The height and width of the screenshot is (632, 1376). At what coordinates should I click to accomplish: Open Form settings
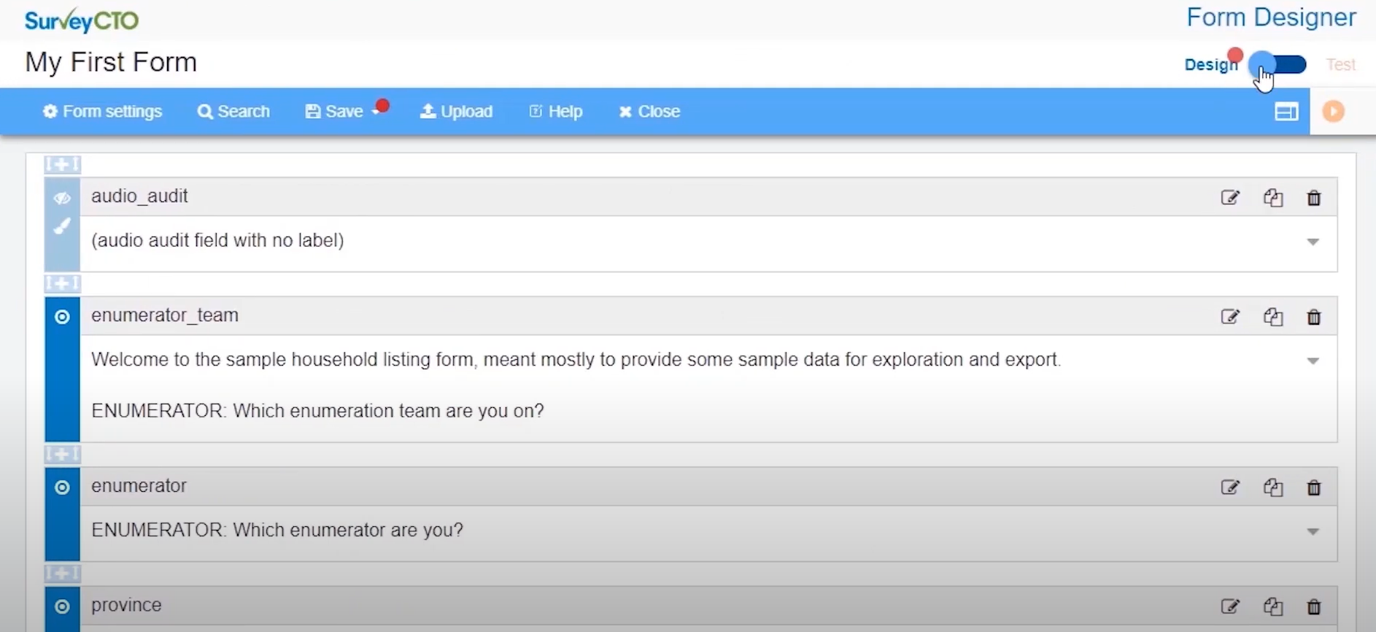pyautogui.click(x=102, y=112)
